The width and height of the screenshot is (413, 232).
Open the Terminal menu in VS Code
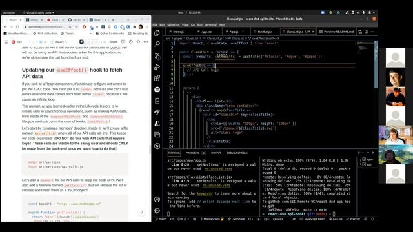click(210, 25)
